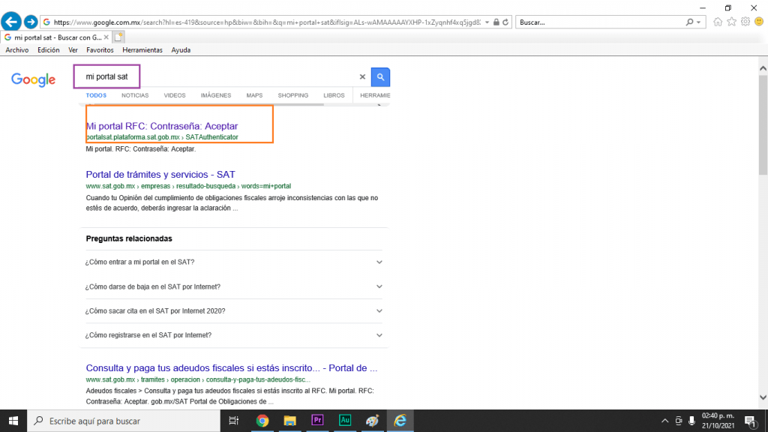Open a new tab button
This screenshot has width=768, height=432.
[118, 37]
